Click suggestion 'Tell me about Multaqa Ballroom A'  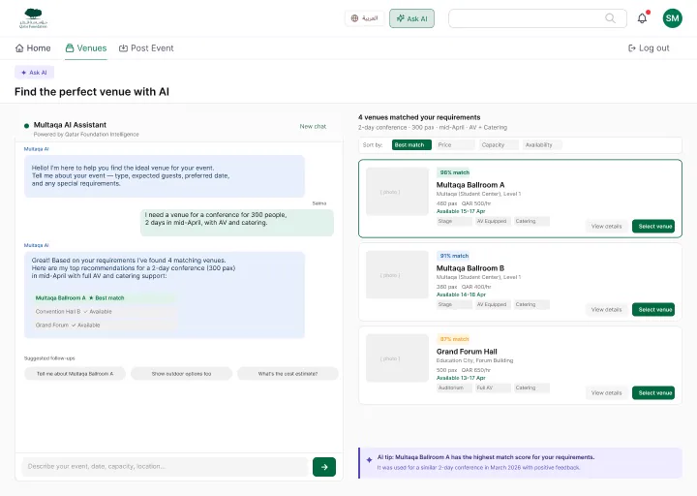pos(75,374)
